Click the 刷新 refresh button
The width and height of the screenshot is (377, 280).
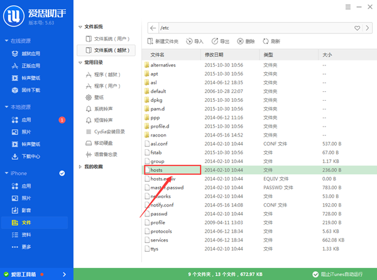(x=271, y=42)
